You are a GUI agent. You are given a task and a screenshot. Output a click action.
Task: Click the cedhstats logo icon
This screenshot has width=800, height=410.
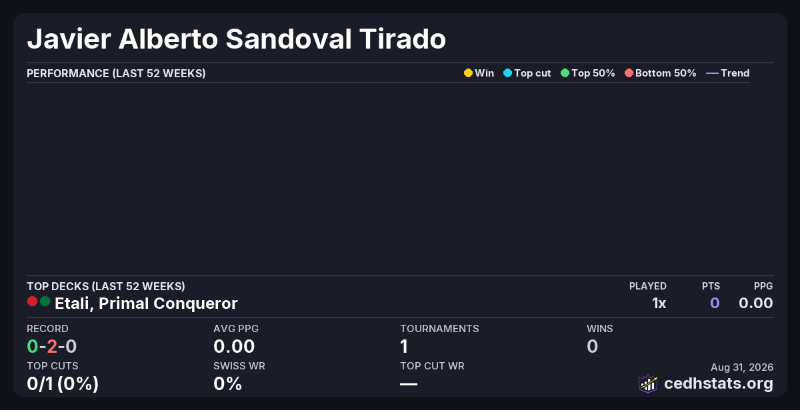pos(649,383)
